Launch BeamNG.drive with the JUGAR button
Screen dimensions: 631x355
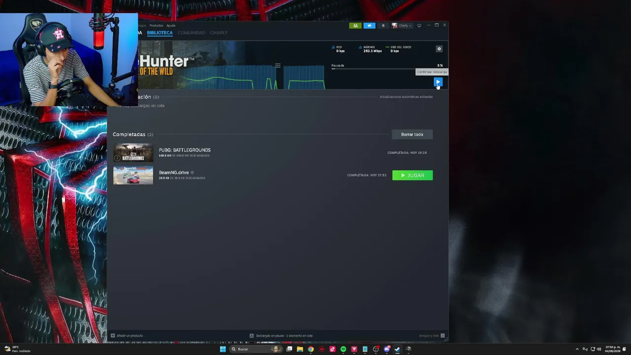(413, 176)
